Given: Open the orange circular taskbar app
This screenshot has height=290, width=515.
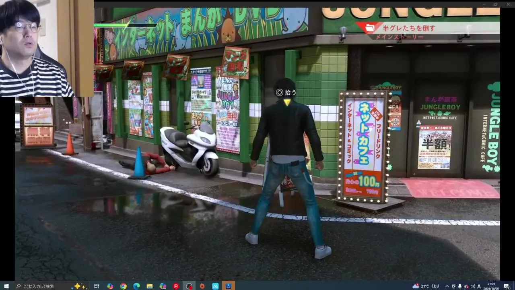Looking at the screenshot, I should tap(202, 286).
